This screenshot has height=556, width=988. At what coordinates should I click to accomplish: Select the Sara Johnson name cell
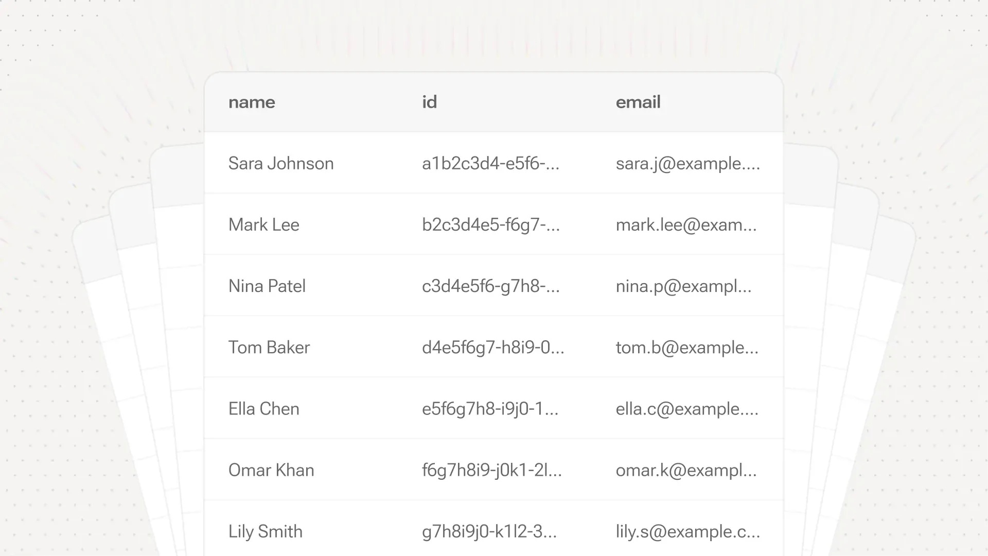click(281, 163)
